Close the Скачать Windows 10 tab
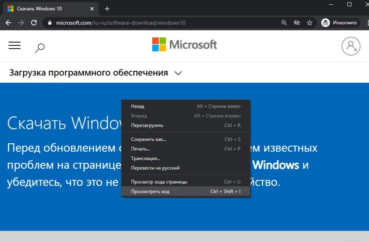The height and width of the screenshot is (242, 369). [x=92, y=9]
